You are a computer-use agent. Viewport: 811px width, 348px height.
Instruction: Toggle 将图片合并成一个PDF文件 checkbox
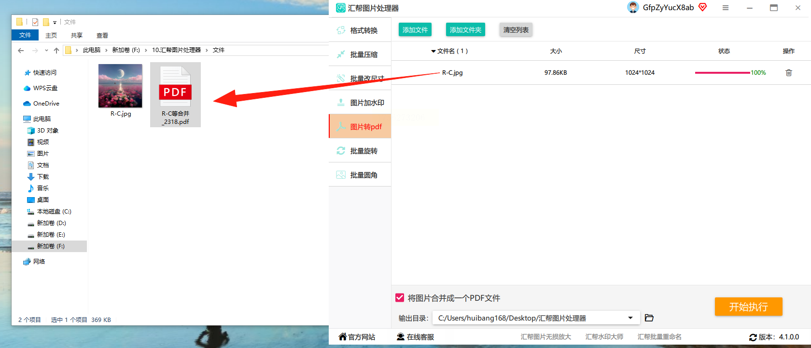pyautogui.click(x=400, y=298)
